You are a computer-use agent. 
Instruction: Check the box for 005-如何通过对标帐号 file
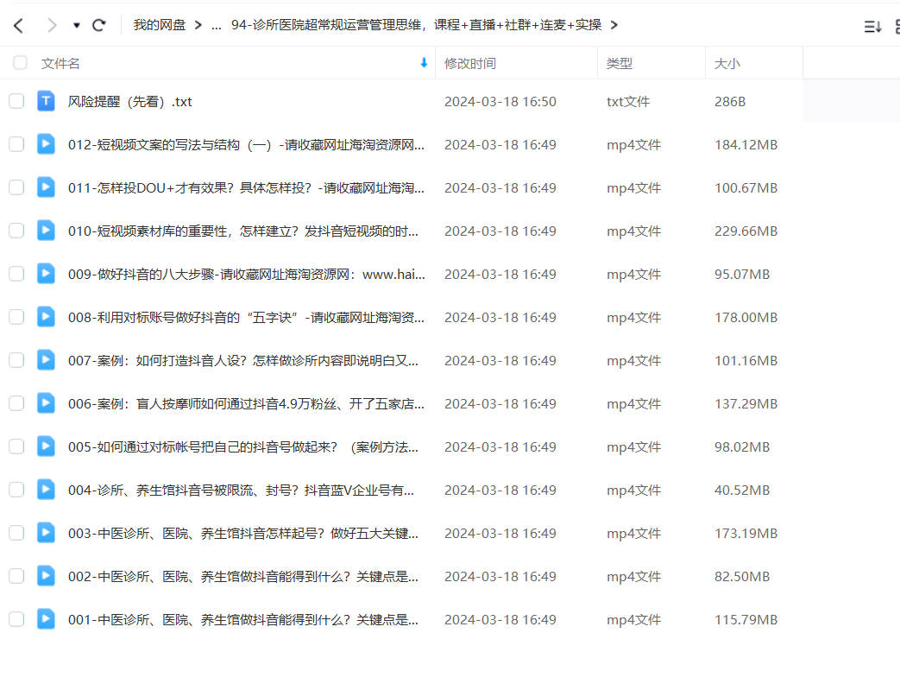16,446
